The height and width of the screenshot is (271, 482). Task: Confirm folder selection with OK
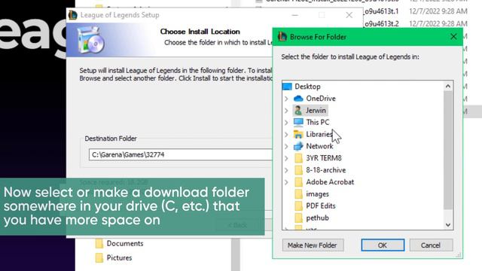(x=383, y=245)
